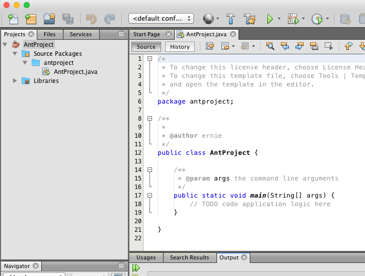The height and width of the screenshot is (276, 365).
Task: Open the default config dropdown
Action: pos(161,19)
